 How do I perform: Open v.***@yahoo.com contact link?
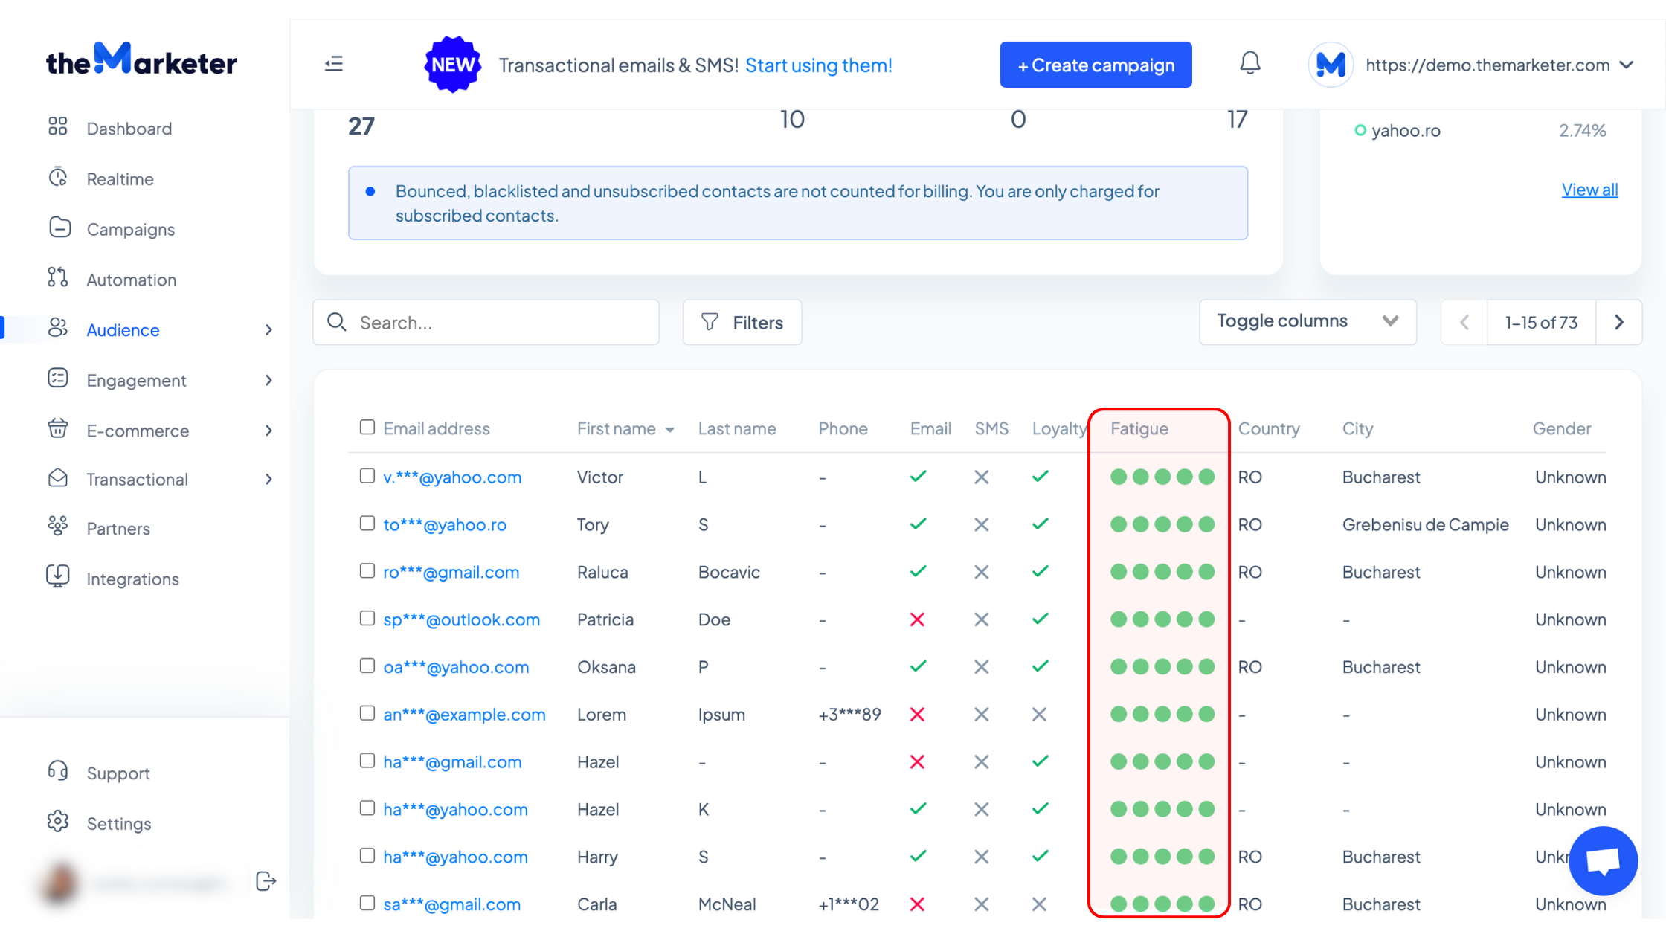[x=452, y=477]
